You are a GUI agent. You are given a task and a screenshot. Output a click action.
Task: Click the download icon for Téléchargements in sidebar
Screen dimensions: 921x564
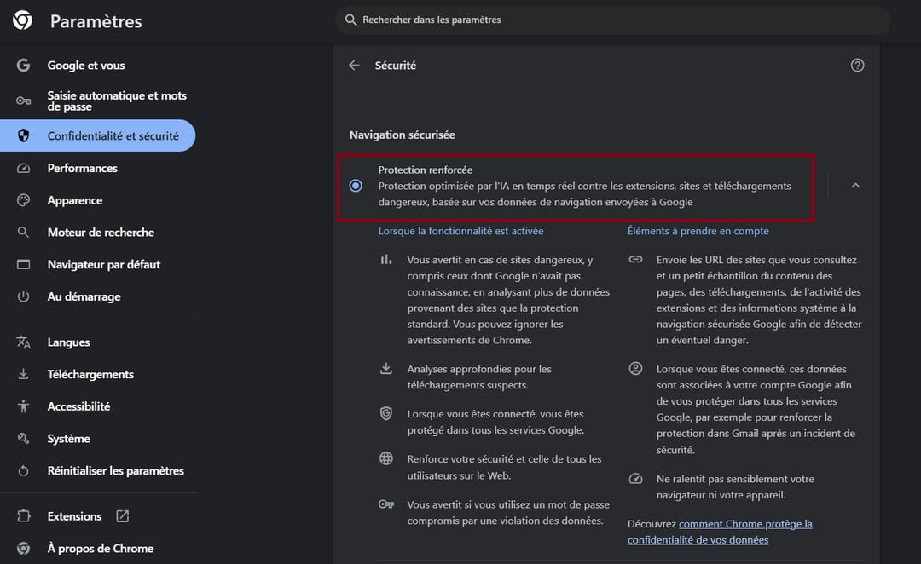pyautogui.click(x=24, y=374)
